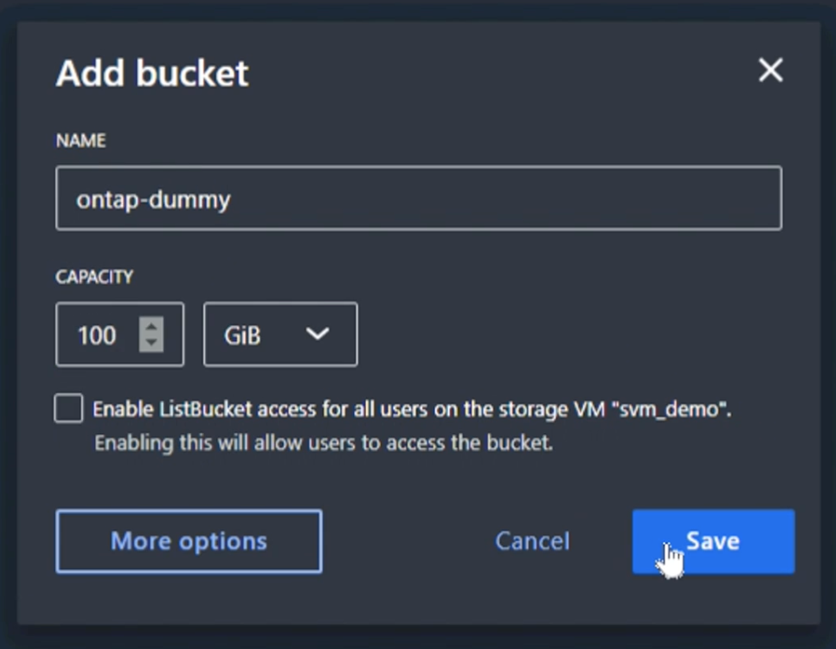Close the Add bucket dialog
This screenshot has height=649, width=836.
pos(770,70)
